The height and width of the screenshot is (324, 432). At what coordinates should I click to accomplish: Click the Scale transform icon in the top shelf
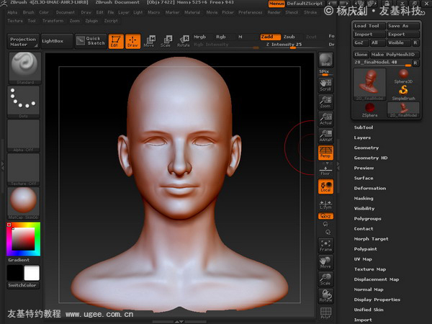166,41
